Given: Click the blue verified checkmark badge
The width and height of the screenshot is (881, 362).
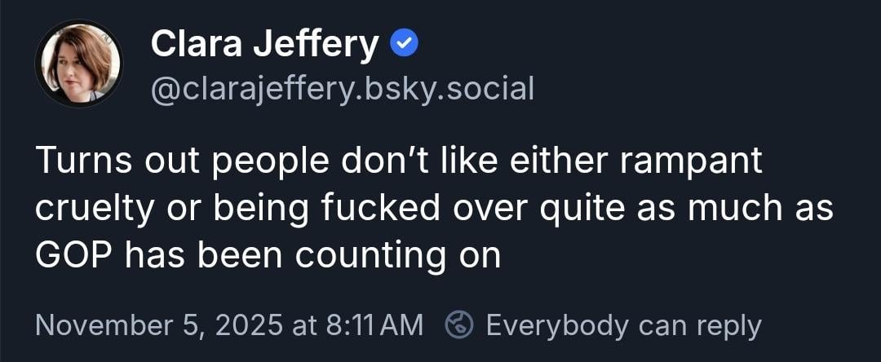Looking at the screenshot, I should point(405,44).
